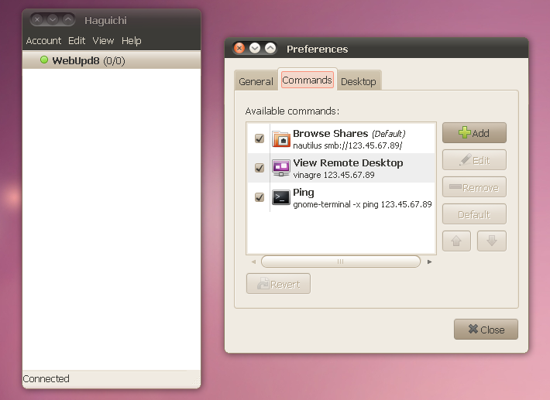Open the Help menu in Haguichi
Viewport: 550px width, 400px height.
click(131, 41)
